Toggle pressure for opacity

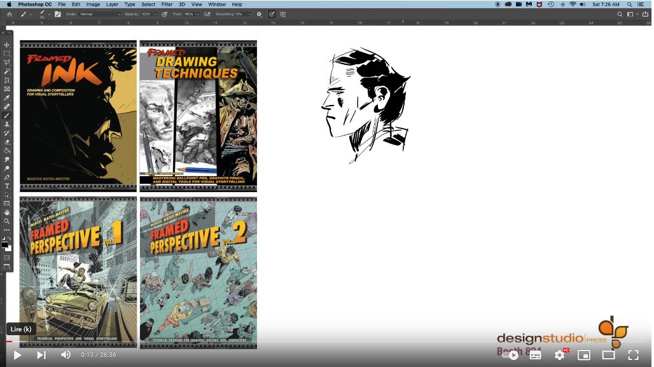click(164, 14)
